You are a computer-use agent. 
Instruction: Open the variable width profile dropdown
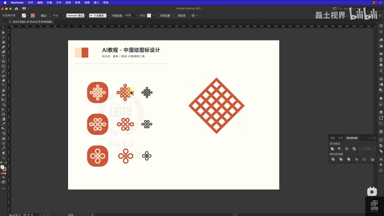coord(86,15)
